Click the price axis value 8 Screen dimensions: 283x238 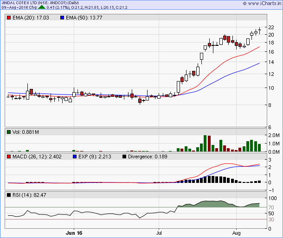pos(270,105)
